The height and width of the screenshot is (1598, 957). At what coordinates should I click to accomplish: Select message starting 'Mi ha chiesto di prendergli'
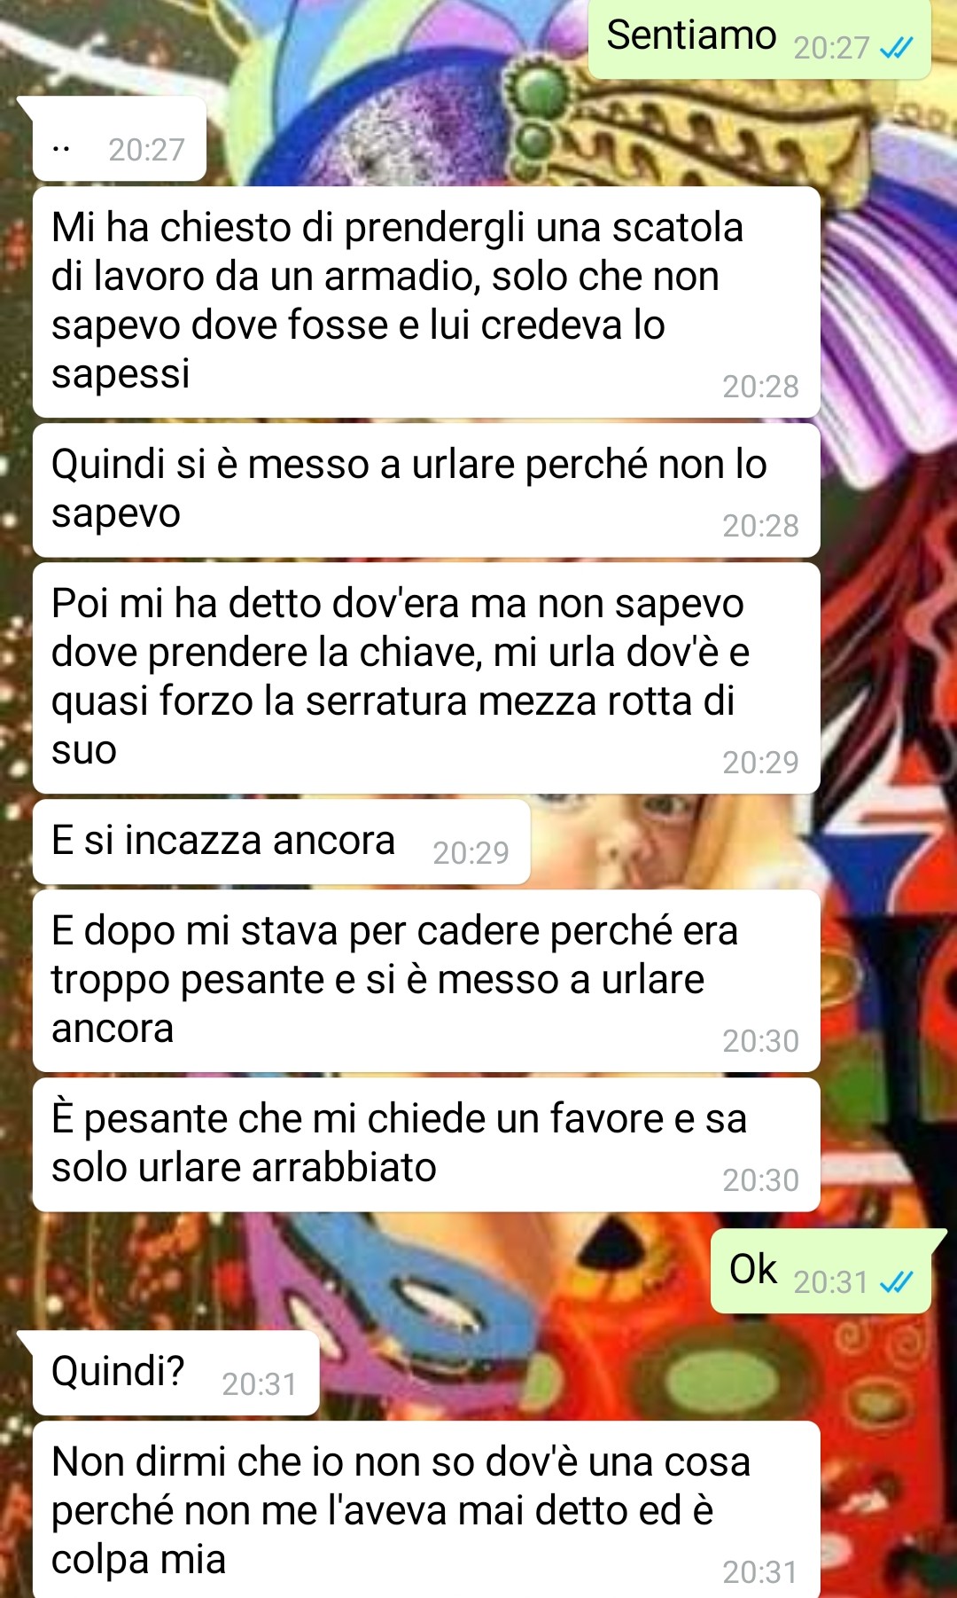click(426, 302)
